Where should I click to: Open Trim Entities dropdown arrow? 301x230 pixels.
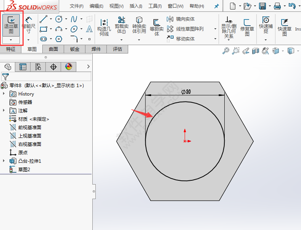(x=122, y=40)
